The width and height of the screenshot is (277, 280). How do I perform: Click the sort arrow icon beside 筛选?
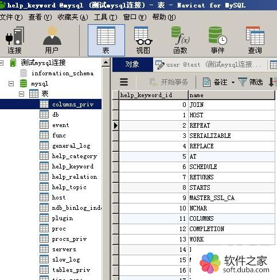tap(272, 82)
